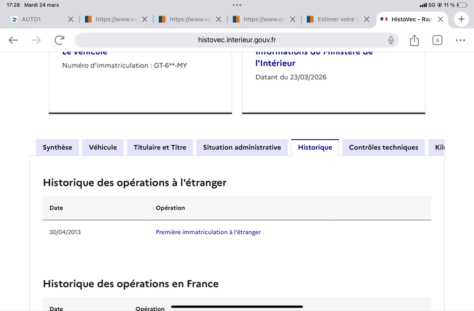Open the share sheet icon
Screen dimensions: 474x311
click(x=414, y=40)
